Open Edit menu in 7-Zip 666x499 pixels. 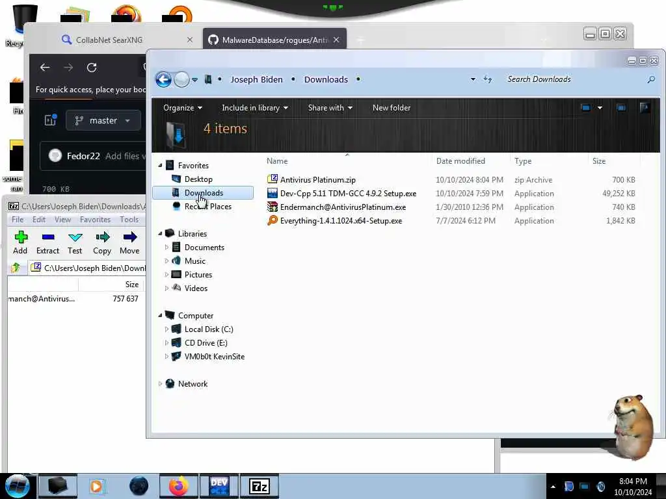click(x=38, y=220)
